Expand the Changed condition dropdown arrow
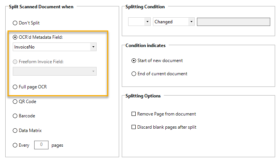Screen dimensions: 280x164 tap(191, 22)
